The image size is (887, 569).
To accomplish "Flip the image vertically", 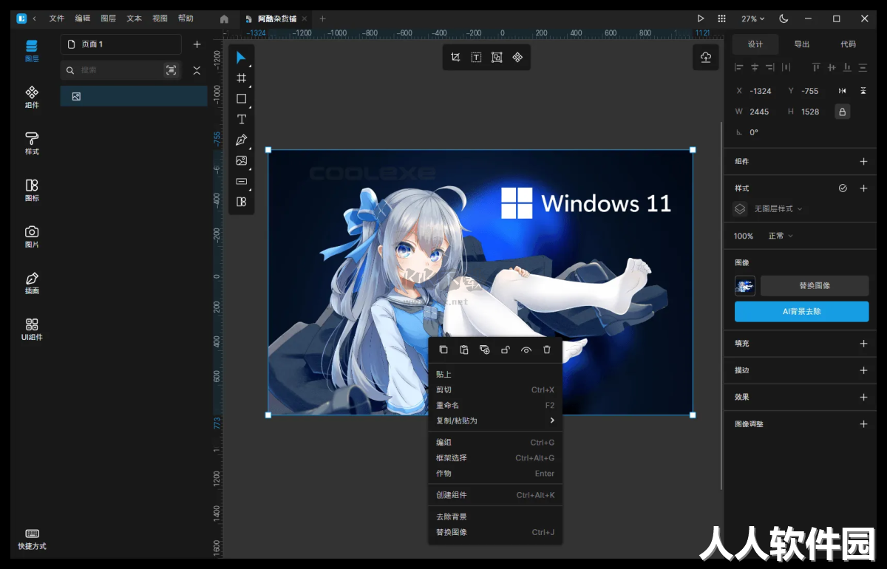I will coord(863,91).
